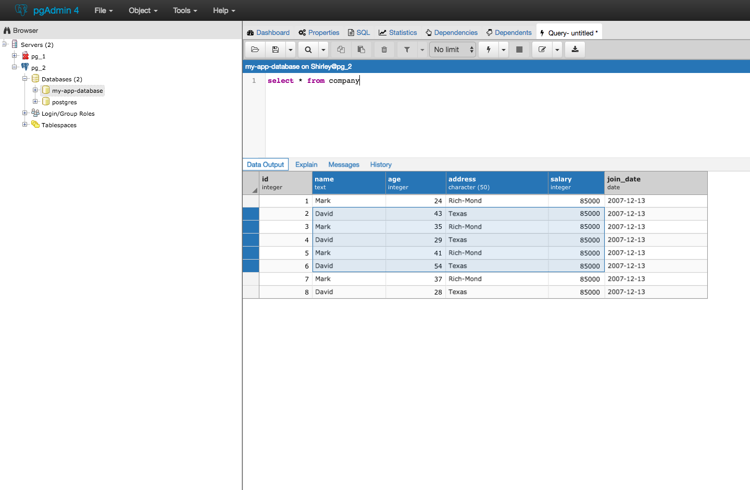The width and height of the screenshot is (750, 490).
Task: Open a SQL file using the folder icon
Action: pyautogui.click(x=255, y=49)
